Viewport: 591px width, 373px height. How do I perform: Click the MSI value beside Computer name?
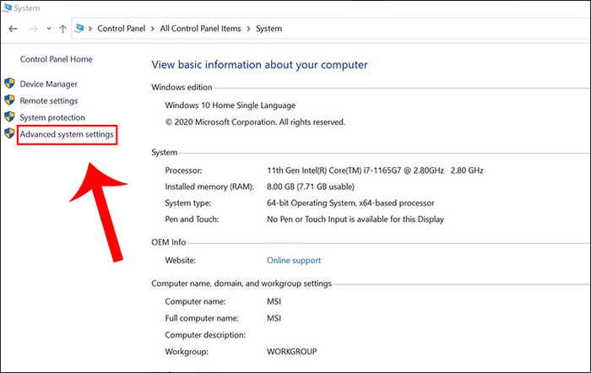pyautogui.click(x=274, y=301)
